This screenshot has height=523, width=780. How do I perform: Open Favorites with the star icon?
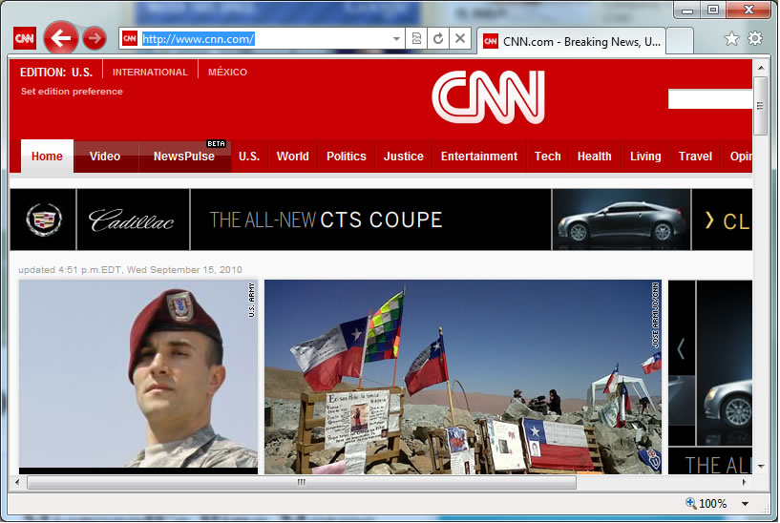(x=731, y=38)
